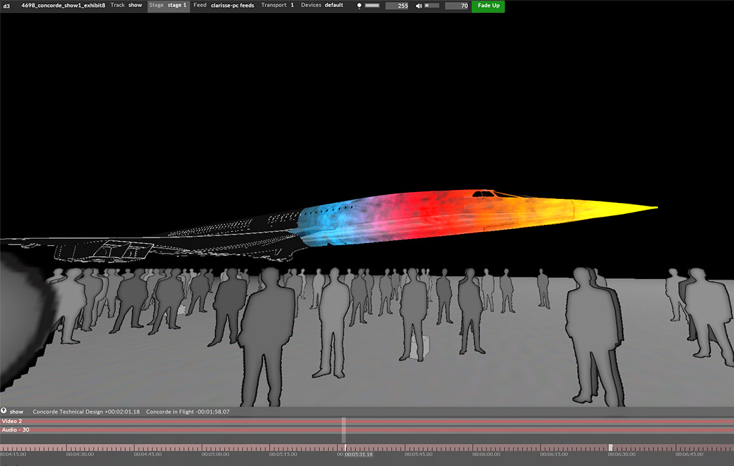734x466 pixels.
Task: Click the green Fade Up button
Action: coord(488,6)
